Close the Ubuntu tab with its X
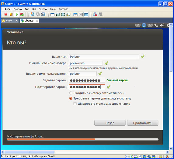Screen dimensions: 174x159 point(37,21)
